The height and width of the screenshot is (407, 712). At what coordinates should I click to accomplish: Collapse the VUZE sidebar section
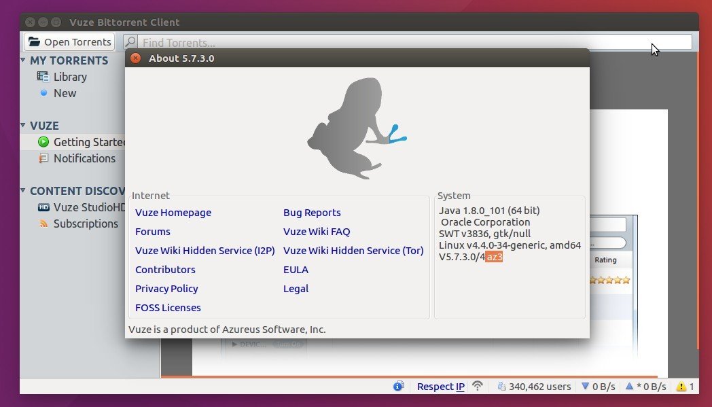point(22,125)
